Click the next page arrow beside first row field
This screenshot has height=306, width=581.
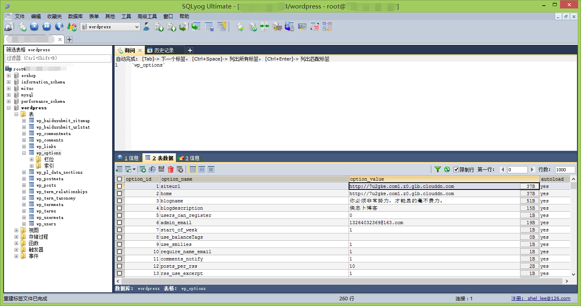tap(532, 170)
